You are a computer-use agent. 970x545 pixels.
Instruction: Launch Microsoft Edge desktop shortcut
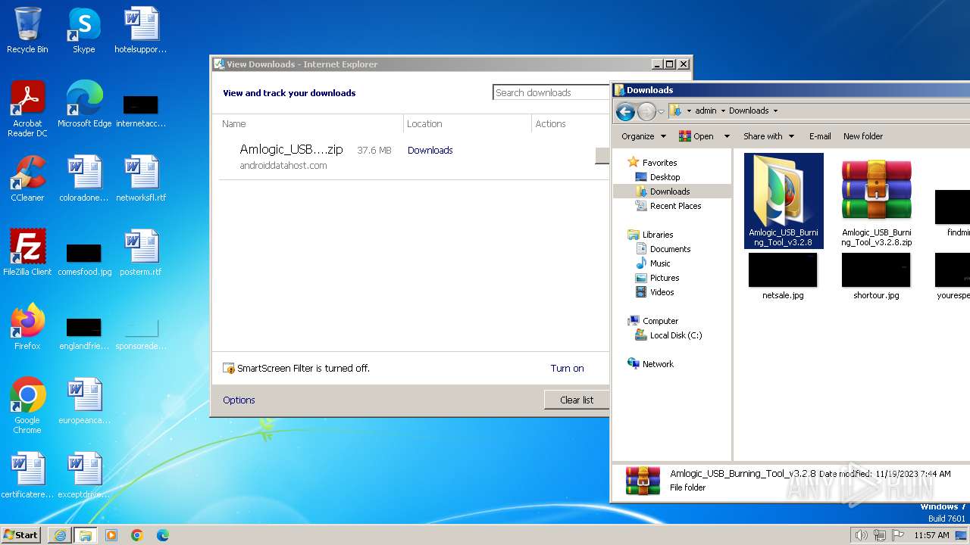84,104
